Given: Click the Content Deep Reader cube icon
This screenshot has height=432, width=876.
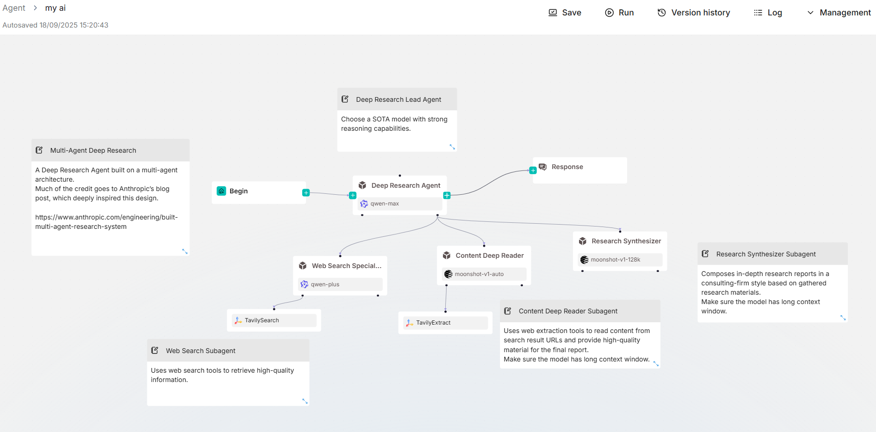Looking at the screenshot, I should tap(447, 255).
